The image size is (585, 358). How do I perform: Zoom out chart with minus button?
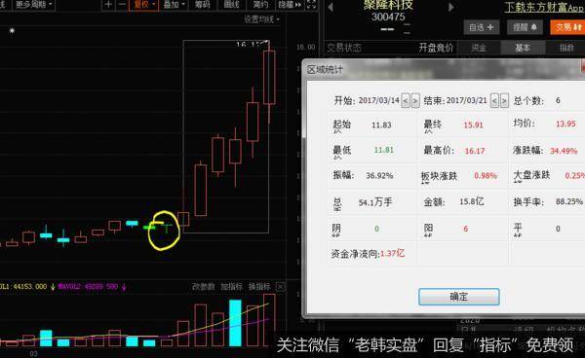point(122,5)
